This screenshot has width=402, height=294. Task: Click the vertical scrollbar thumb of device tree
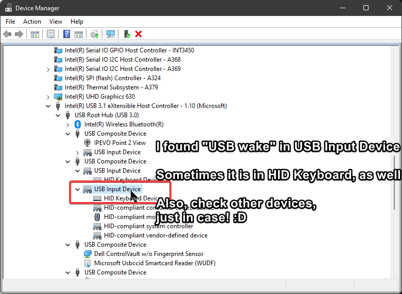[394, 182]
